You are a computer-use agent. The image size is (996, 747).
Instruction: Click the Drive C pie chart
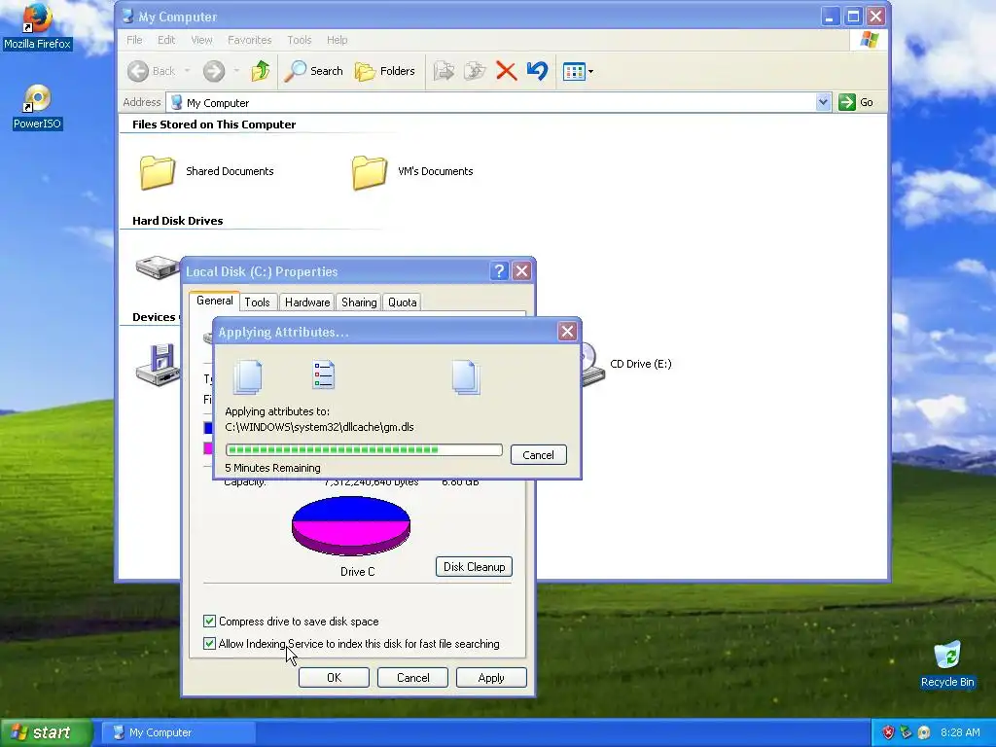point(350,526)
